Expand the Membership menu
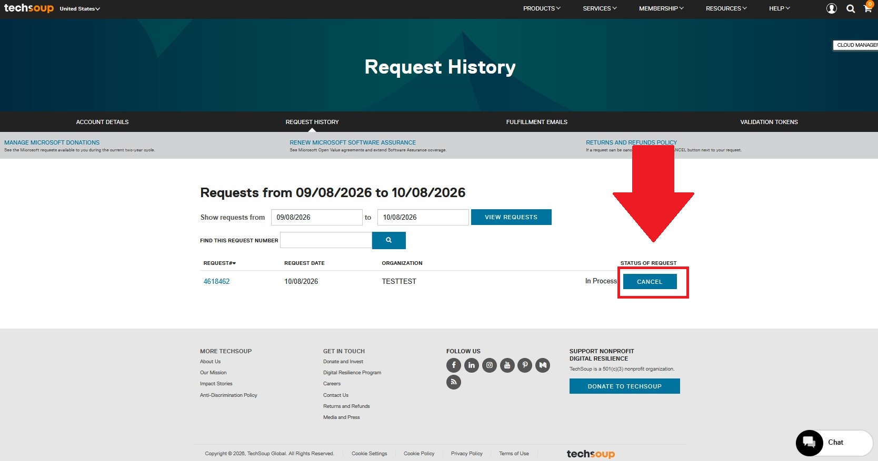 tap(661, 8)
